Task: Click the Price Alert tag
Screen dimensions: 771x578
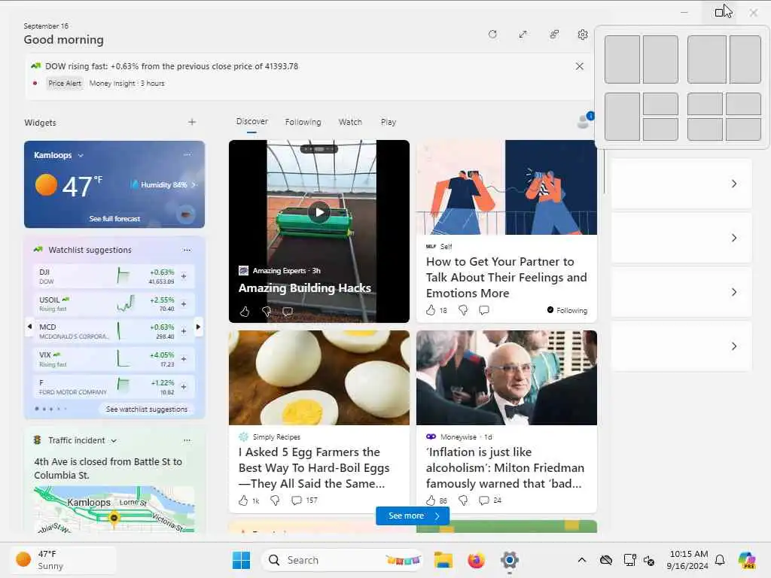Action: click(x=65, y=84)
